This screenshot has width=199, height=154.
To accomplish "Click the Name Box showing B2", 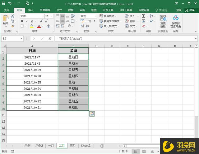I will [12, 38].
